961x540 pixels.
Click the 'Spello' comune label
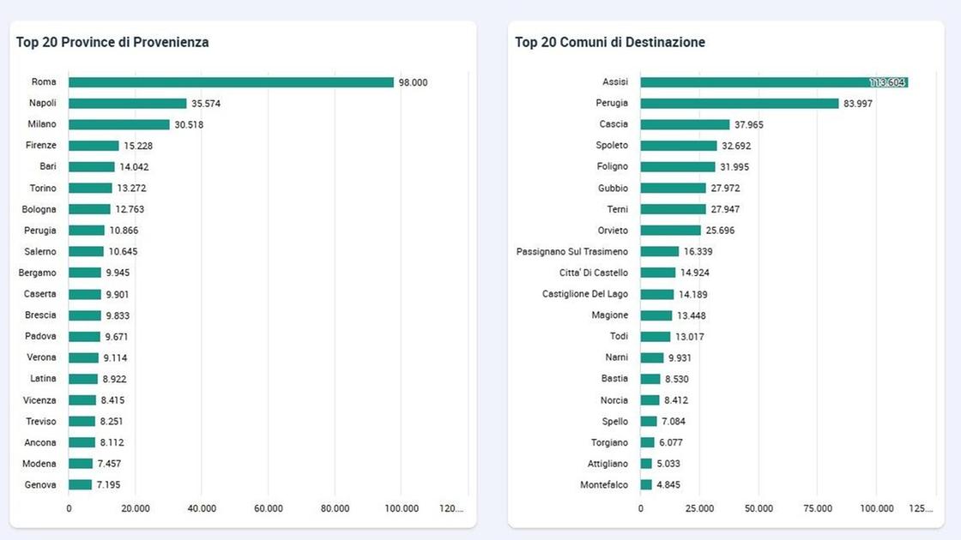pyautogui.click(x=614, y=421)
